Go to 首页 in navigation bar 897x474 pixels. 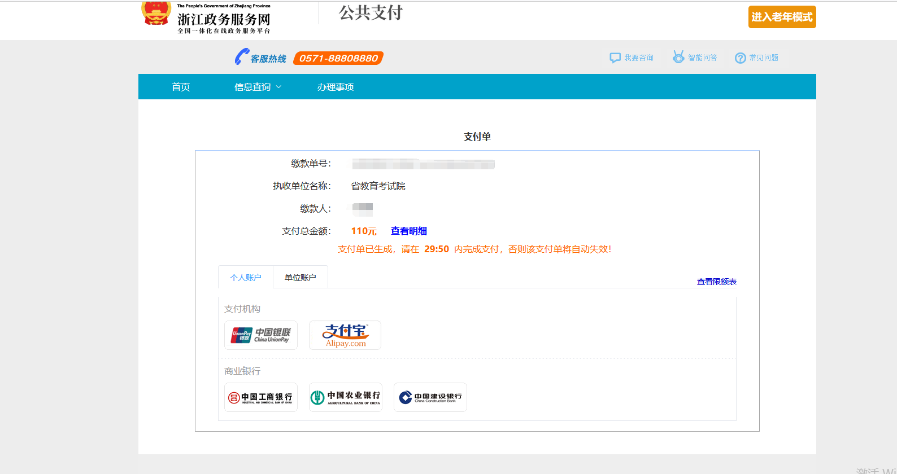coord(181,87)
